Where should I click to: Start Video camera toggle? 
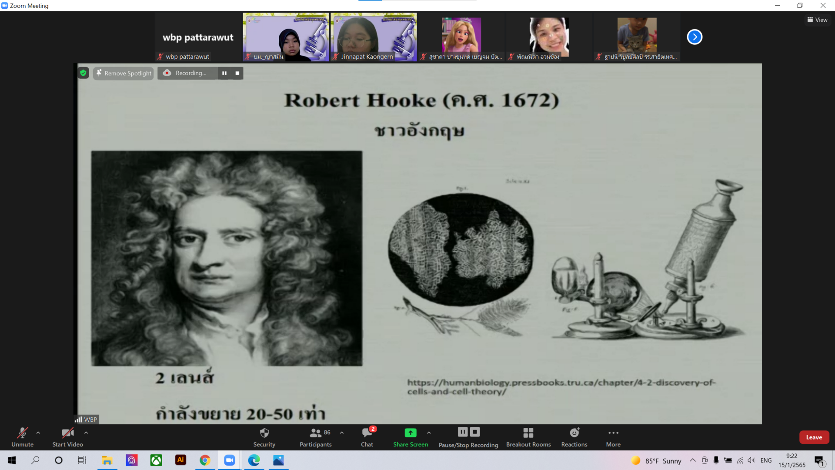67,436
